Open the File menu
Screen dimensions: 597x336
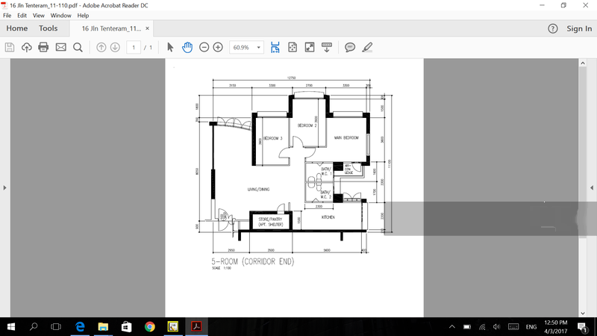pyautogui.click(x=7, y=16)
